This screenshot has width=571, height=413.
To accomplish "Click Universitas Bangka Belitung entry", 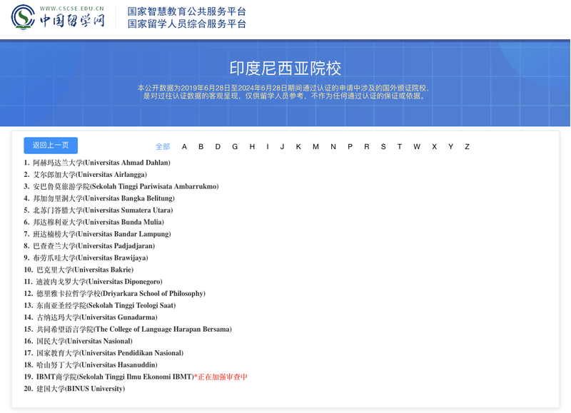I will point(103,198).
